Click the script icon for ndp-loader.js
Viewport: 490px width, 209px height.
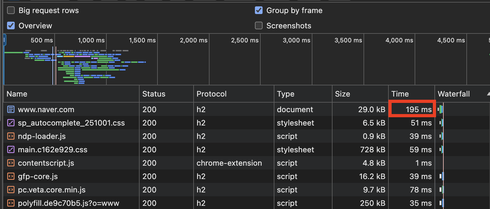coord(11,136)
